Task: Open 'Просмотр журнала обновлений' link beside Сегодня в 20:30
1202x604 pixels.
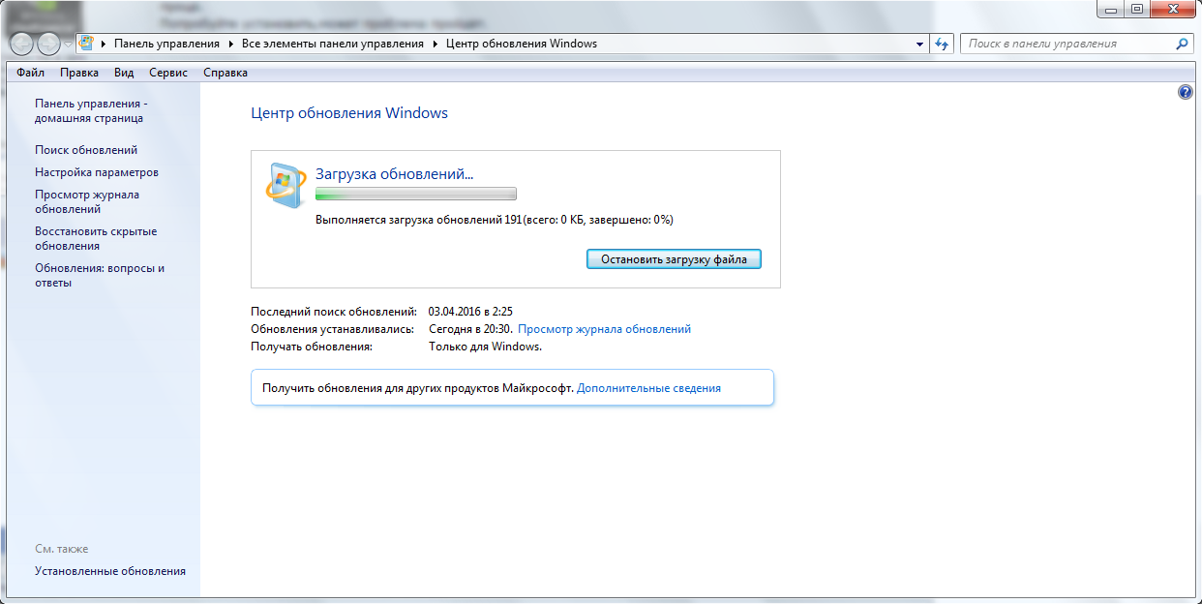Action: (605, 329)
